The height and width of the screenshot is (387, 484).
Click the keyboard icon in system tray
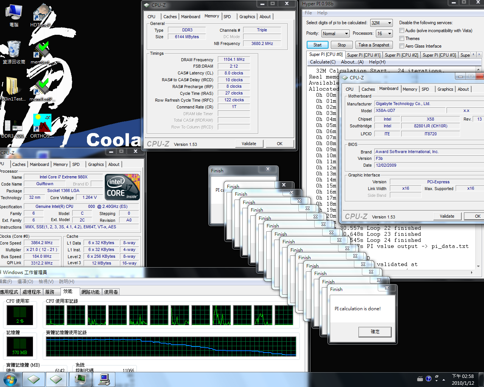(420, 379)
